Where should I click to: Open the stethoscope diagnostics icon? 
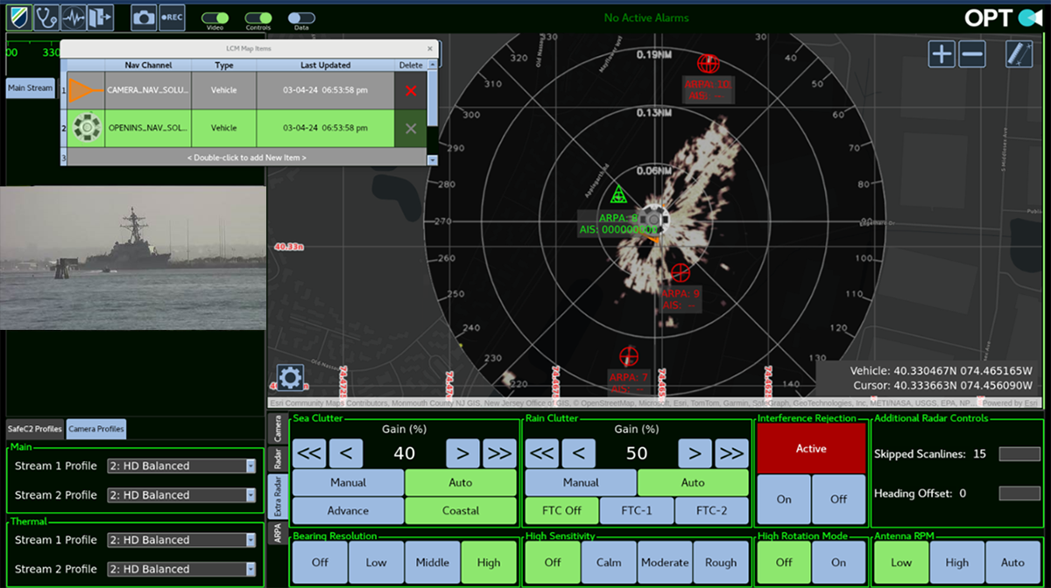point(46,17)
